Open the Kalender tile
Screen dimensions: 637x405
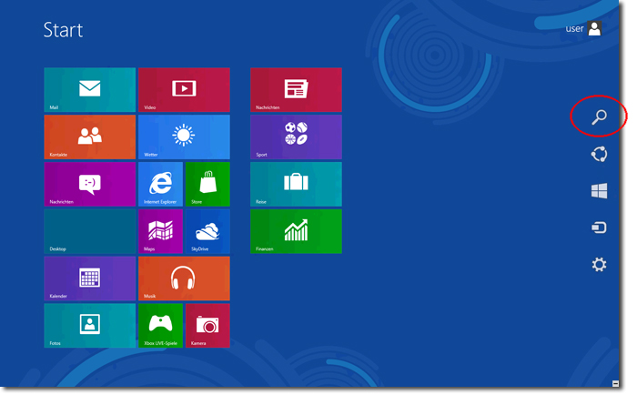click(90, 278)
